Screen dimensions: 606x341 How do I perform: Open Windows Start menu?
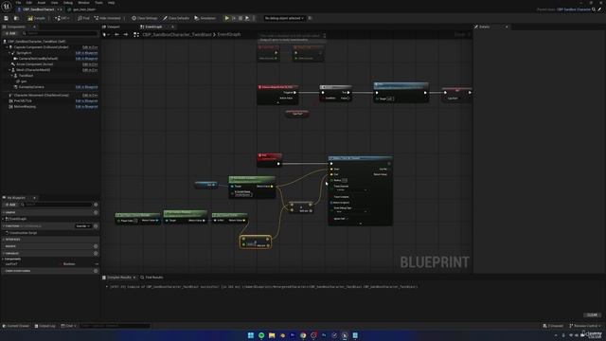click(x=250, y=335)
